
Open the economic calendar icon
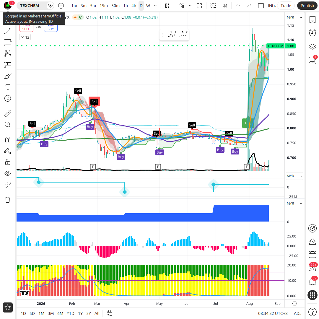[x=313, y=254]
